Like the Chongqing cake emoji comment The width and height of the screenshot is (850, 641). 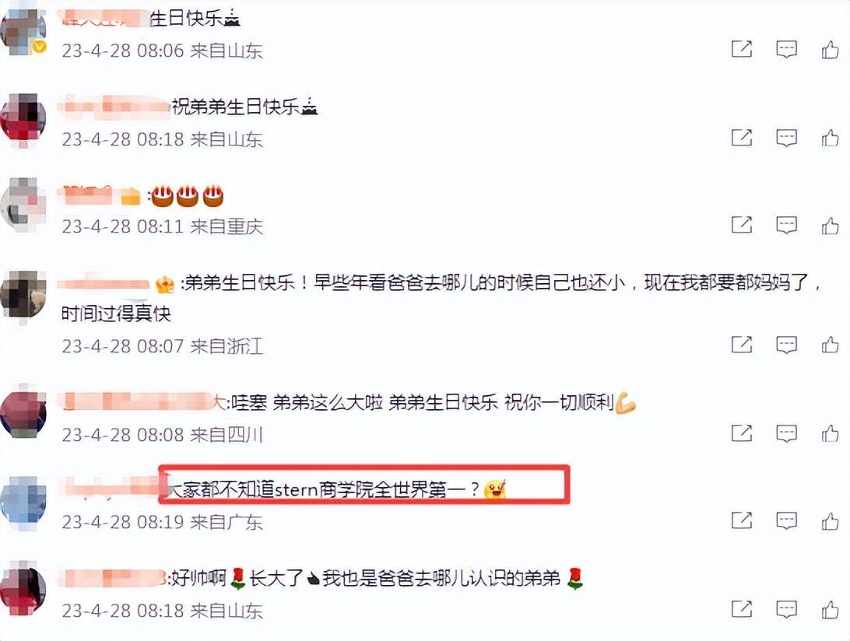(830, 225)
